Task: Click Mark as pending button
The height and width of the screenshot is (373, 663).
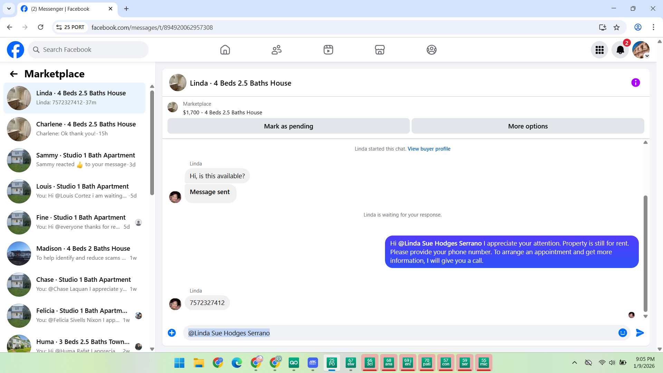Action: (x=288, y=126)
